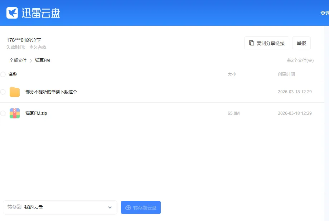Click the 共2个文件(夹) count text
The image size is (329, 221).
tap(300, 60)
